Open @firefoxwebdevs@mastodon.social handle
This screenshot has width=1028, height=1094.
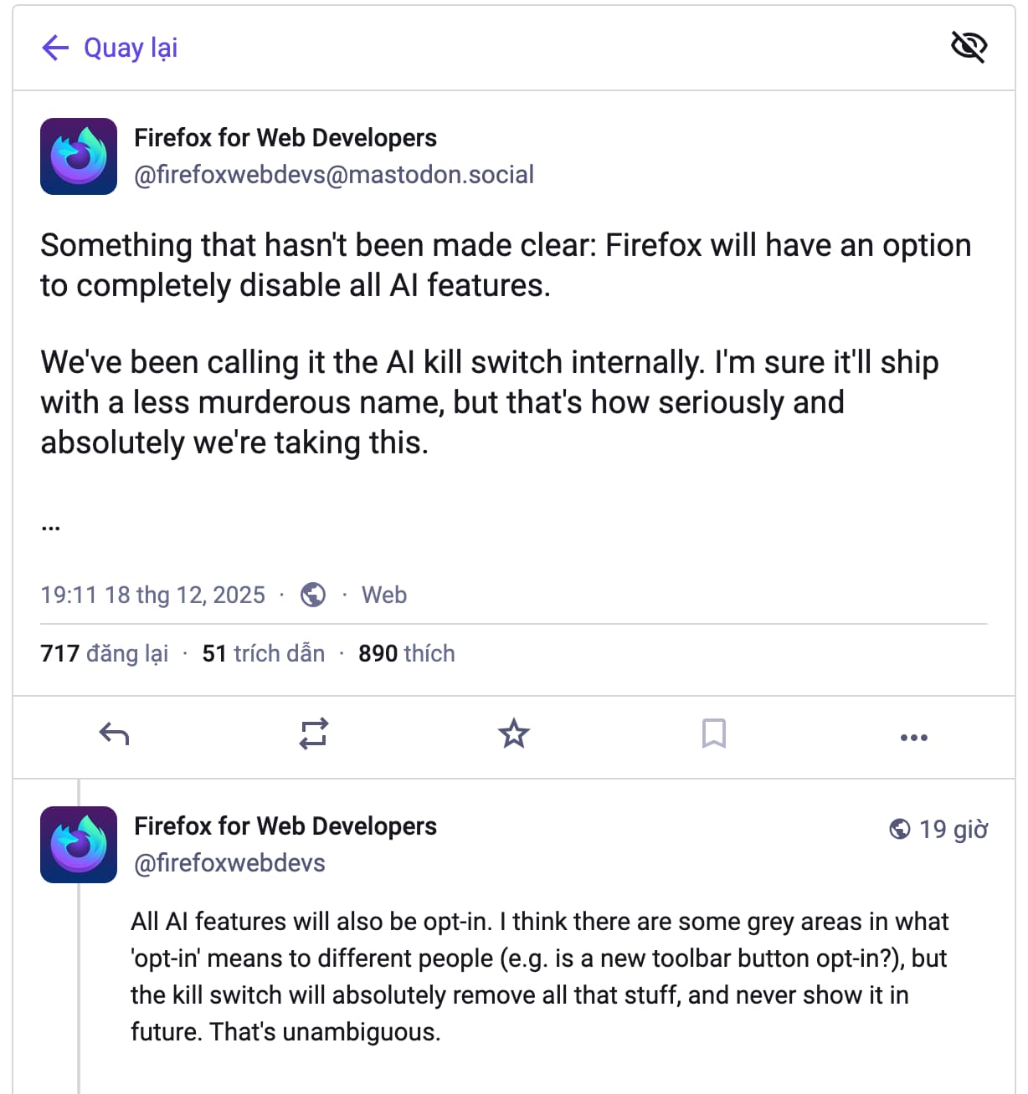(x=333, y=175)
